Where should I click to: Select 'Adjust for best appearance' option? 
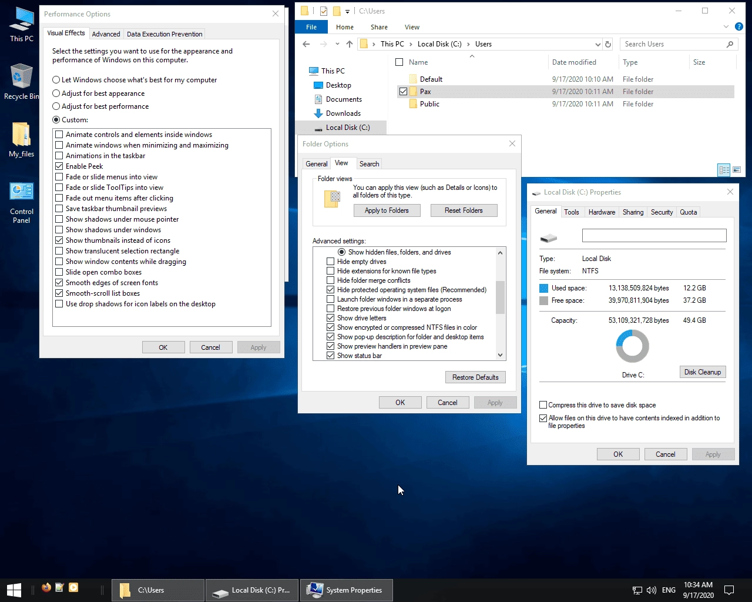point(98,93)
